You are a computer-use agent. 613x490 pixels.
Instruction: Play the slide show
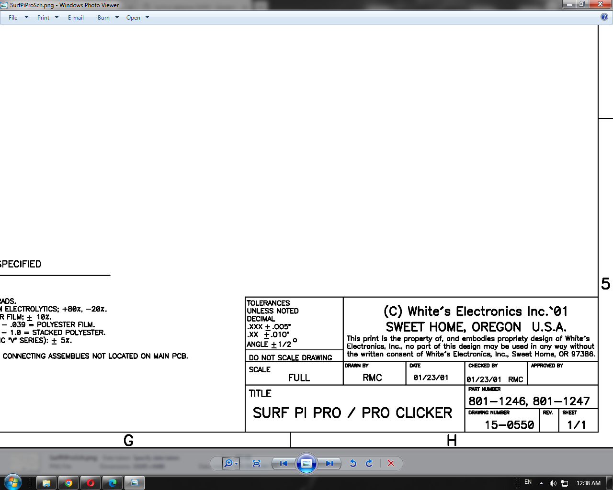pos(306,463)
